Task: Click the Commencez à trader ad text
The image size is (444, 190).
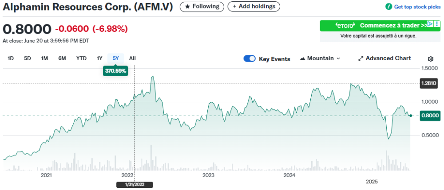Action: pyautogui.click(x=392, y=25)
